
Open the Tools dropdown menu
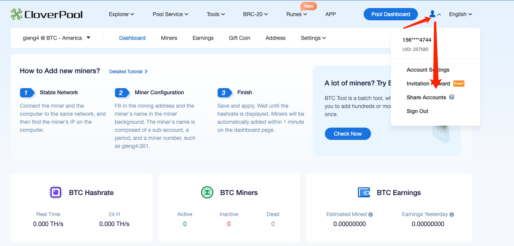tap(216, 15)
